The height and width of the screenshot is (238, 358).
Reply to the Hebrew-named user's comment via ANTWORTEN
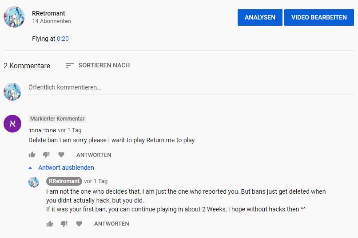[x=94, y=155]
